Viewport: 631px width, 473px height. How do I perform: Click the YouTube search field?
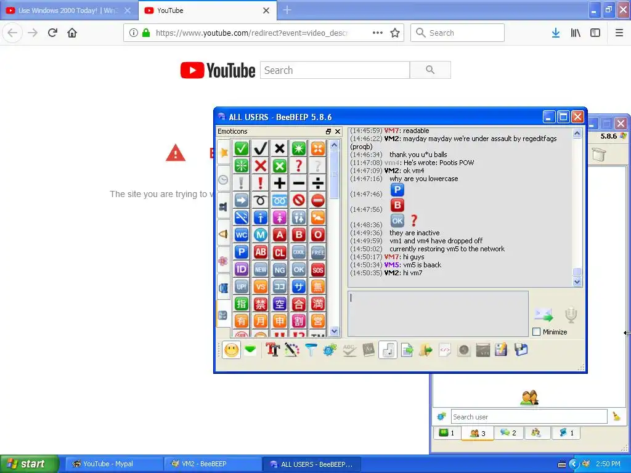(335, 70)
